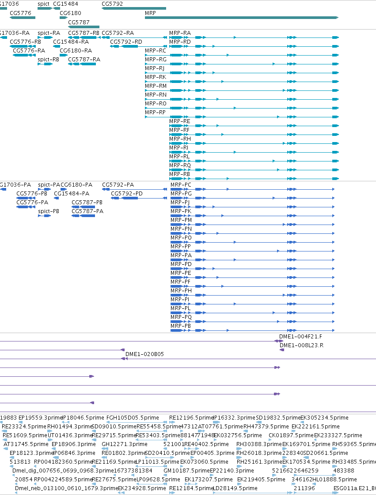Click transcript MRP-RC

[x=155, y=50]
